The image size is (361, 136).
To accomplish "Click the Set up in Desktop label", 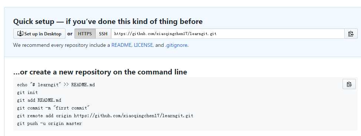I will click(x=43, y=34).
